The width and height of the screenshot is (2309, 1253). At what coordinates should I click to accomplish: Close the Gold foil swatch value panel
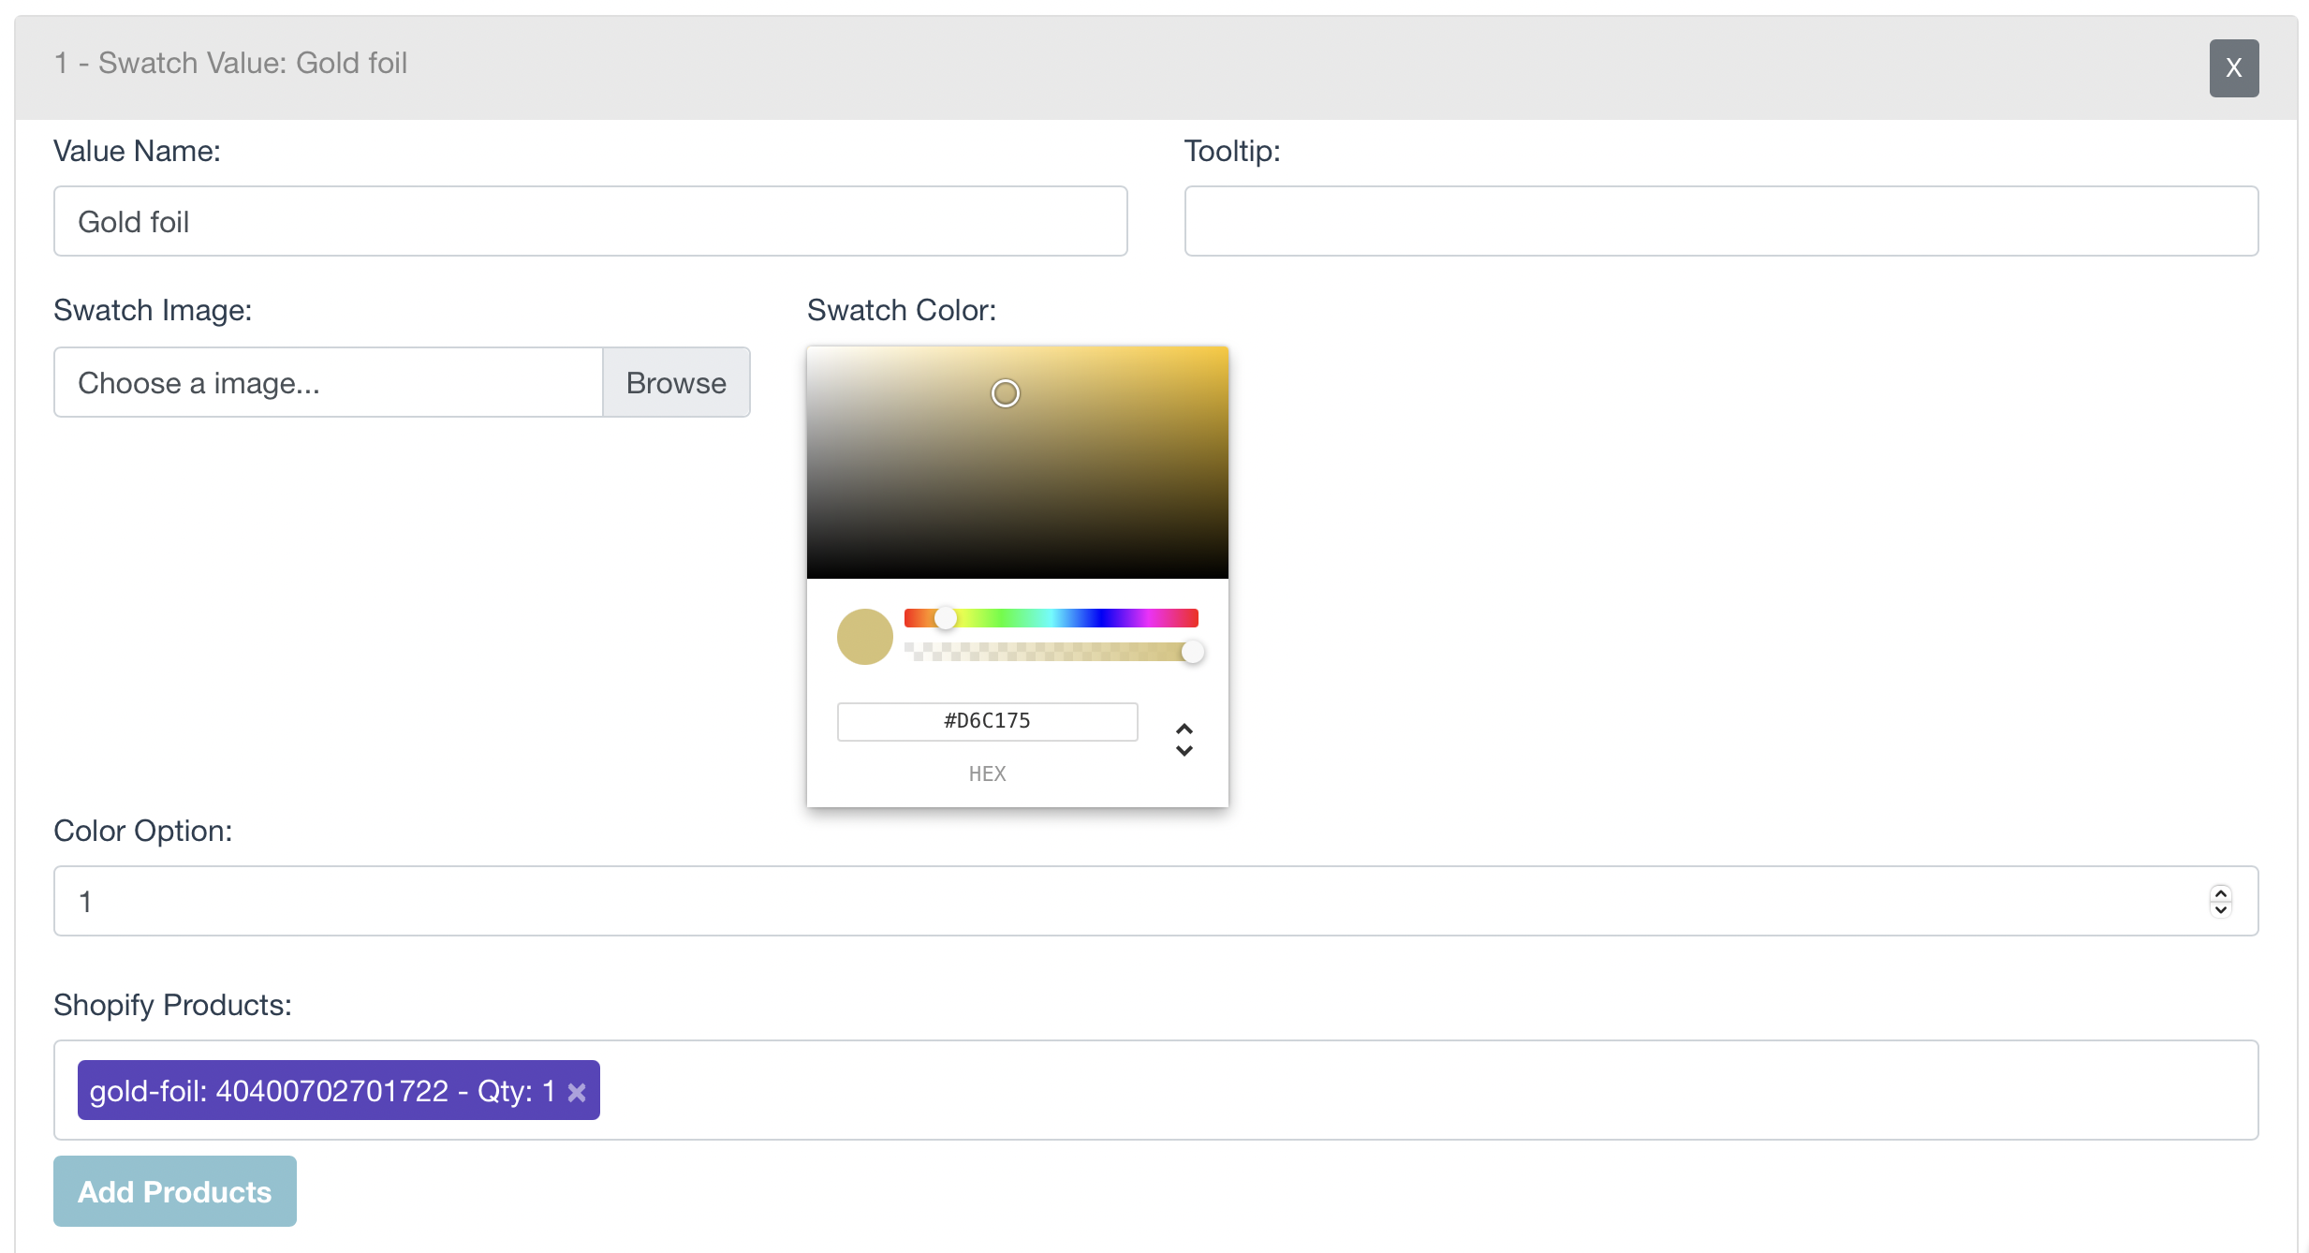[2233, 67]
